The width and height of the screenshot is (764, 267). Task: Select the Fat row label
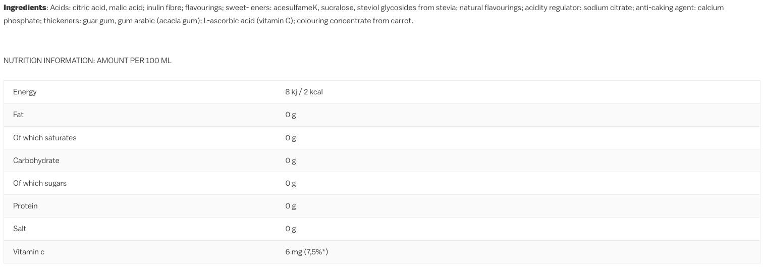tap(18, 115)
